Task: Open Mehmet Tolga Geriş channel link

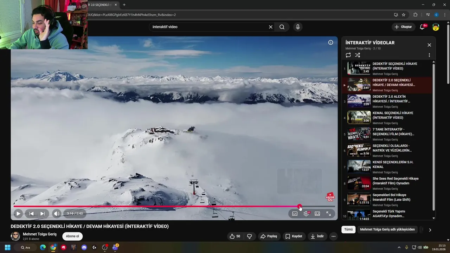Action: tap(40, 234)
